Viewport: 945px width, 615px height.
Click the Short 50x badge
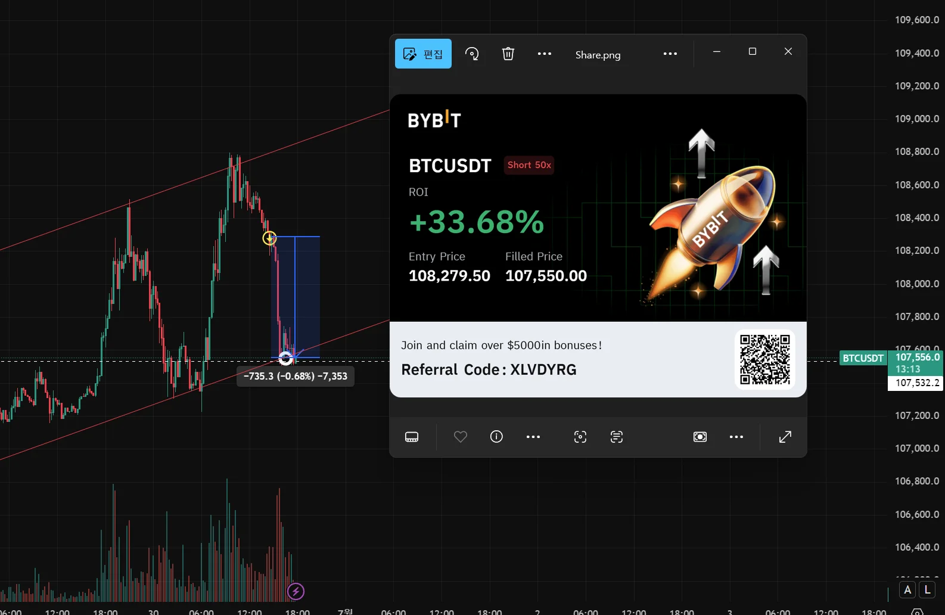pyautogui.click(x=529, y=165)
